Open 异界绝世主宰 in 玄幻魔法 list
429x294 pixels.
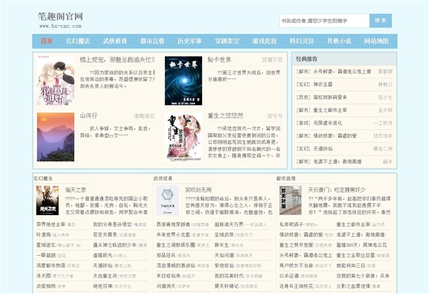coord(51,225)
